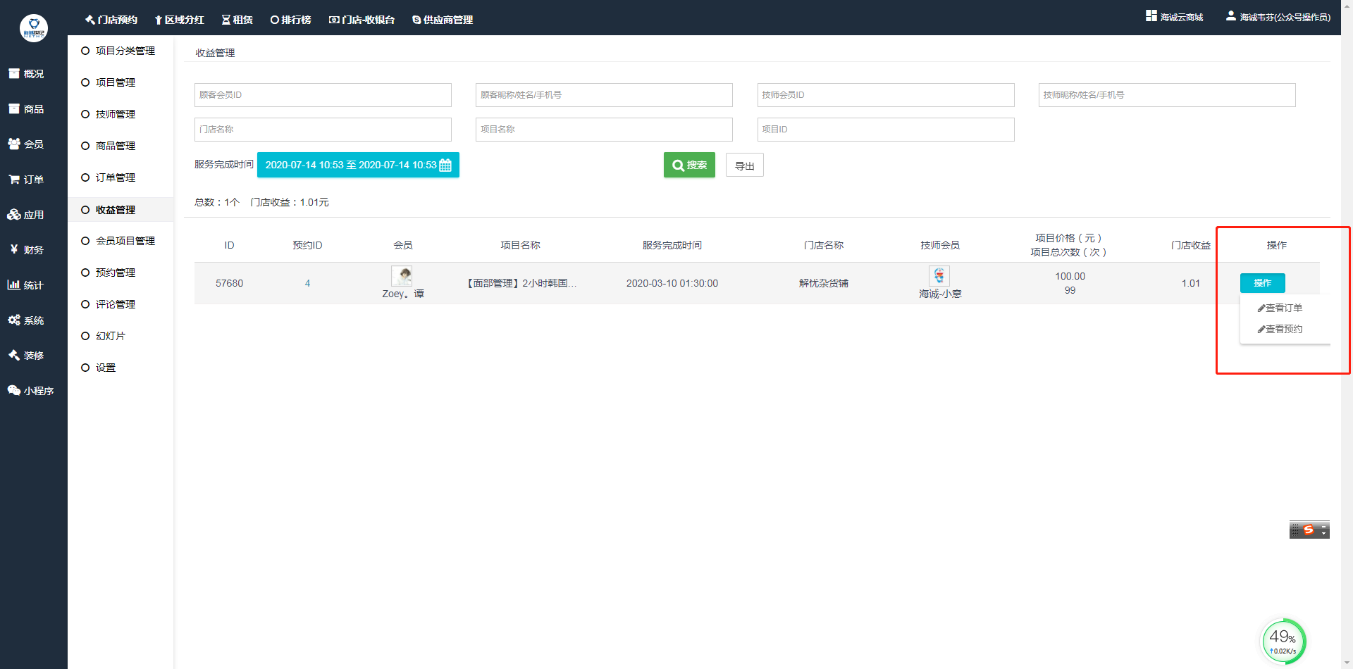The height and width of the screenshot is (669, 1353).
Task: Open the 小程序 mini-program section
Action: pos(31,391)
